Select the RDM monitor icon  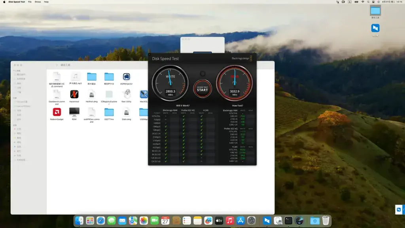point(74,112)
